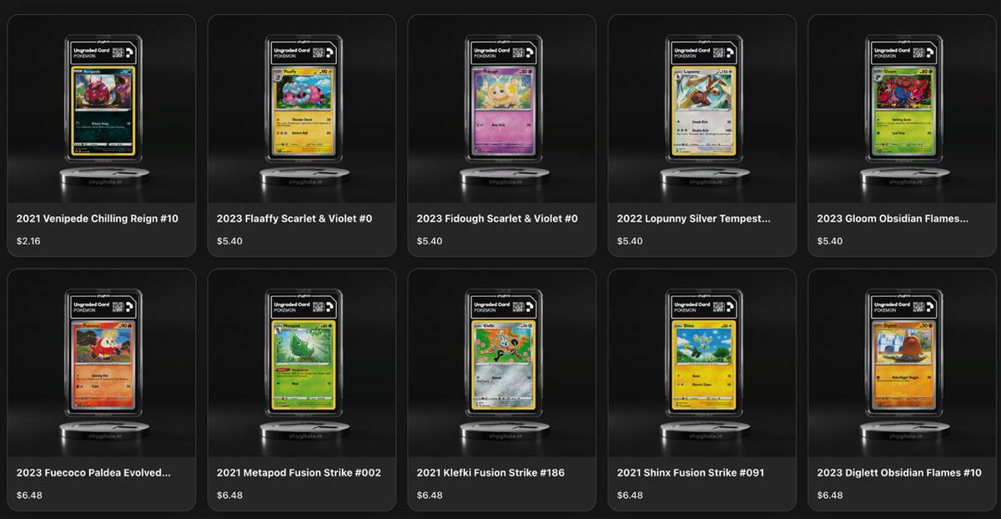Click the title 2023 Fidough Scarlet & Violet #0

(497, 219)
